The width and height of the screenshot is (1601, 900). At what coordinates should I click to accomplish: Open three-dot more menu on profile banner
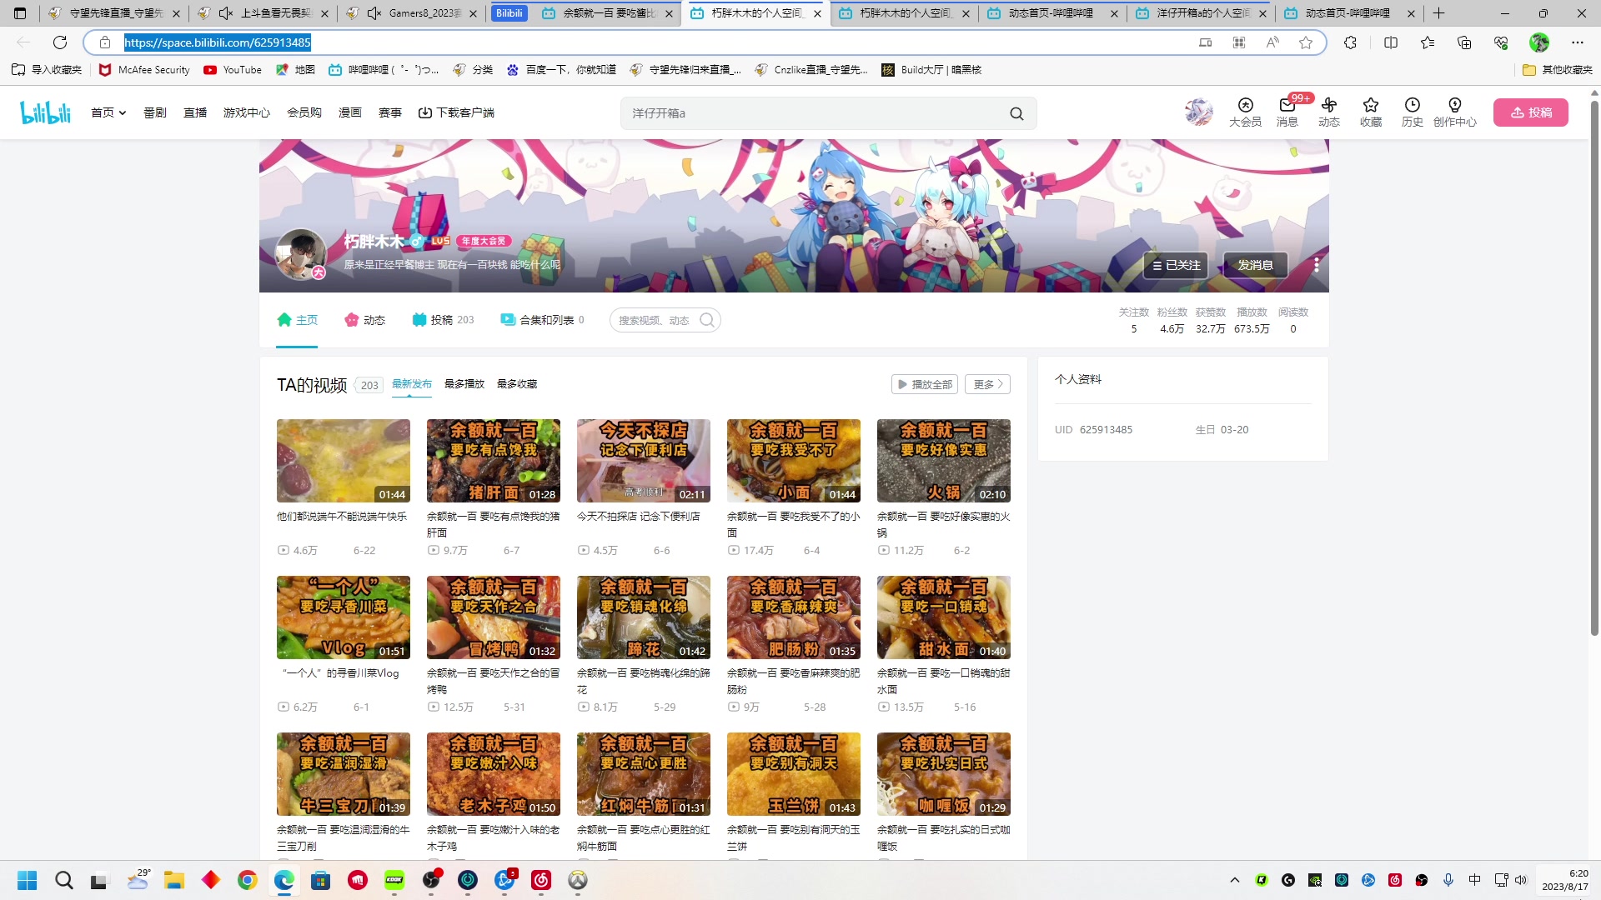pos(1316,265)
